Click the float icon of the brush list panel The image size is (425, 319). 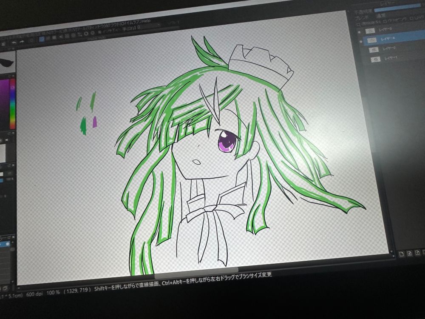8,237
